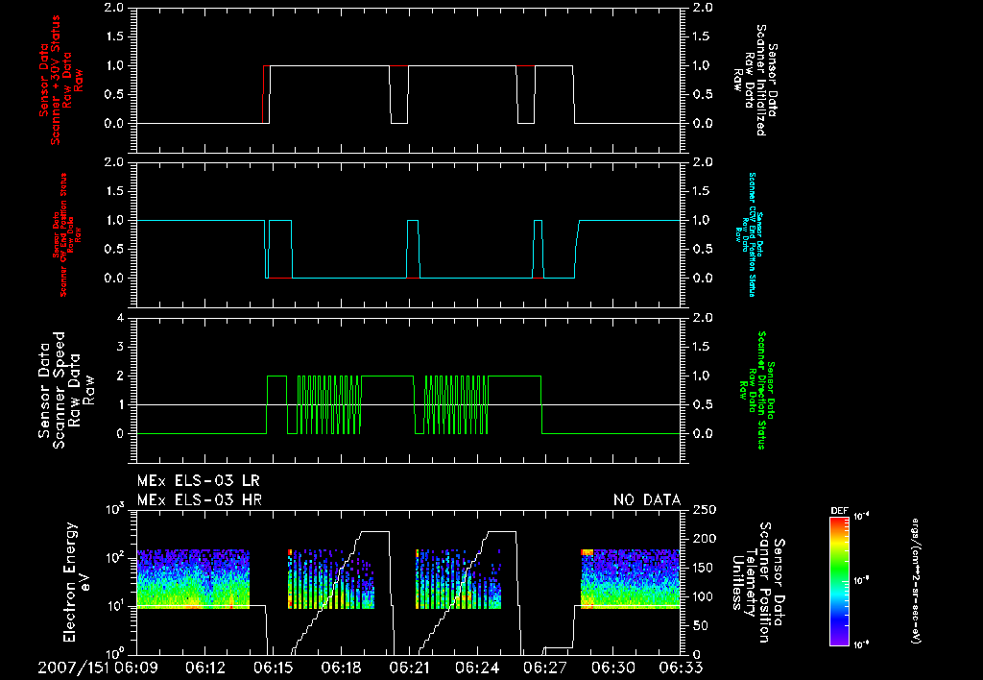Click the 50 tick on scanner position axis
983x680 pixels.
700,626
